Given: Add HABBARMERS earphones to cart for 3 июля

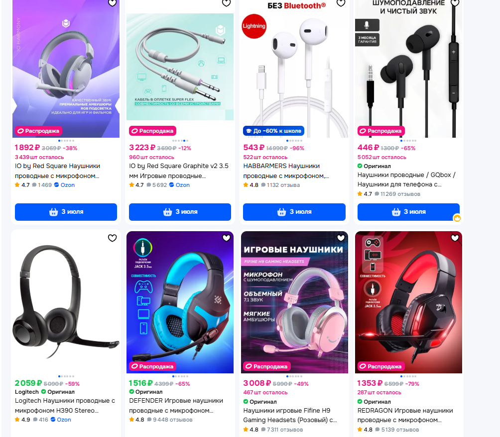Looking at the screenshot, I should coord(294,212).
